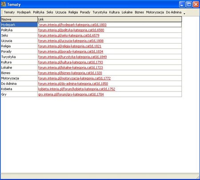Close the Tematy window
The height and width of the screenshot is (180, 200).
click(196, 4)
